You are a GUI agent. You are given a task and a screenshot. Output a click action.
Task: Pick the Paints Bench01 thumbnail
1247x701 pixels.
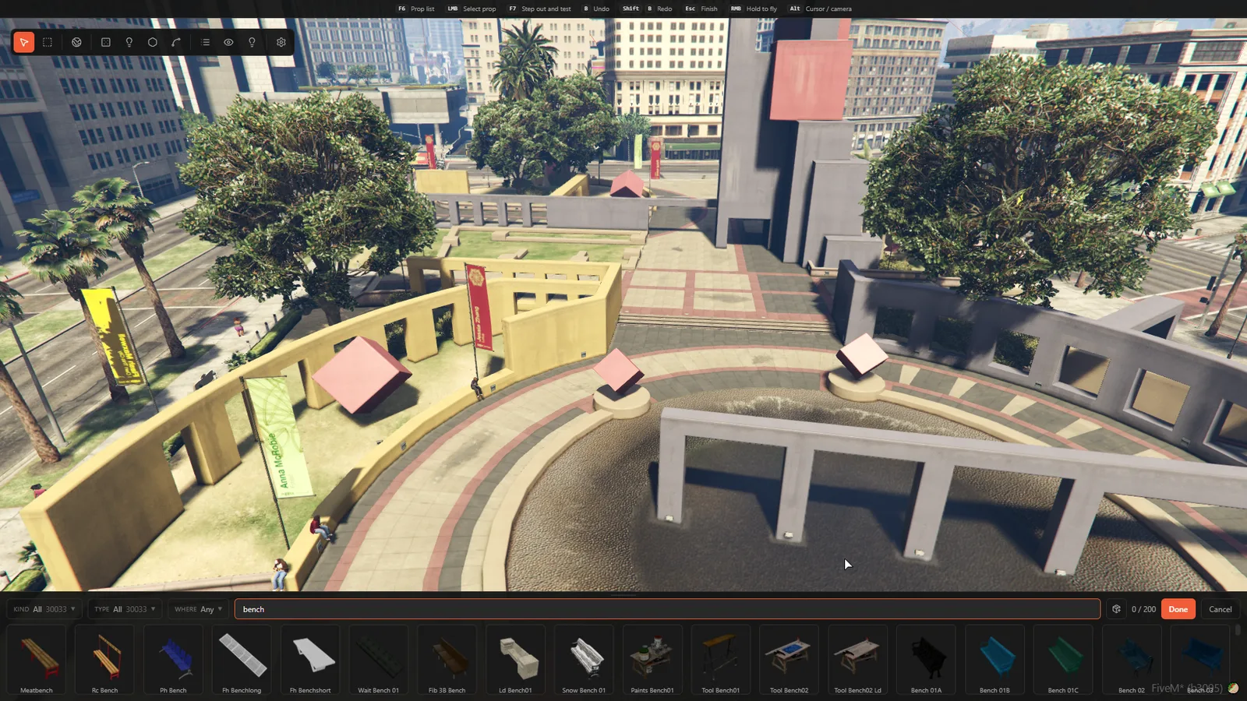click(652, 660)
